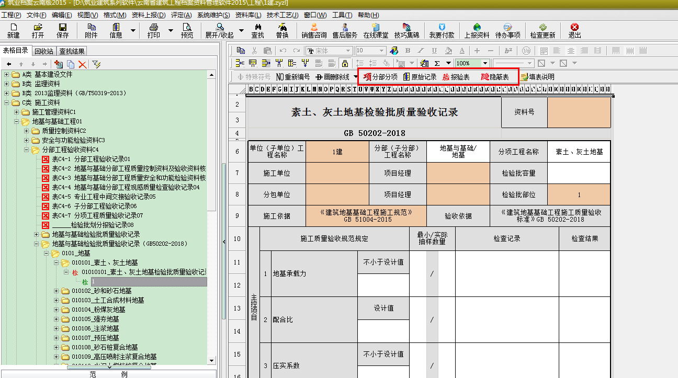This screenshot has height=378, width=678.
Task: Open the 评定(A) menu
Action: coord(181,15)
